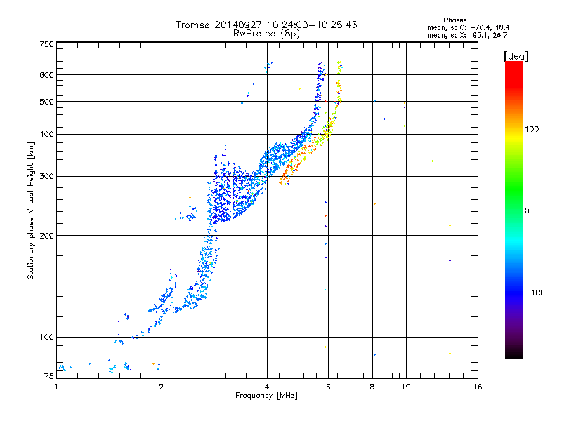Screen dimensions: 562x421
Task: Click the y-axis tick label '500'
Action: pos(47,102)
